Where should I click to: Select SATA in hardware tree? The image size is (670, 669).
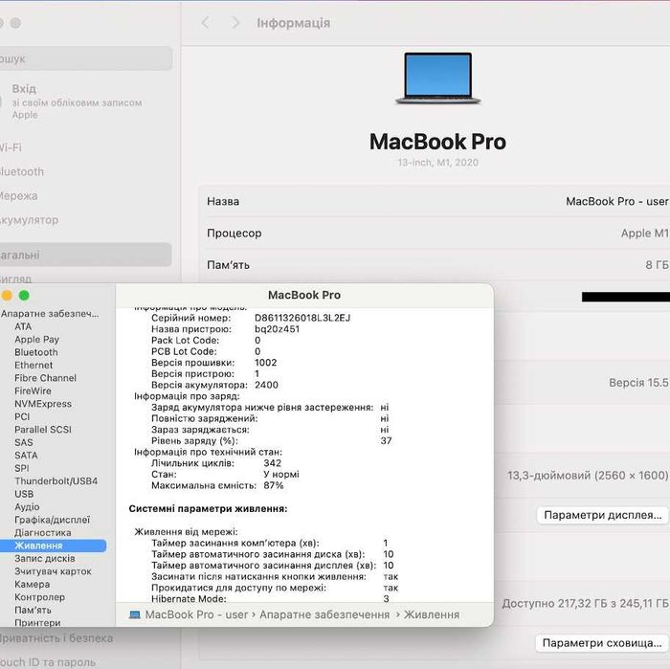[26, 456]
